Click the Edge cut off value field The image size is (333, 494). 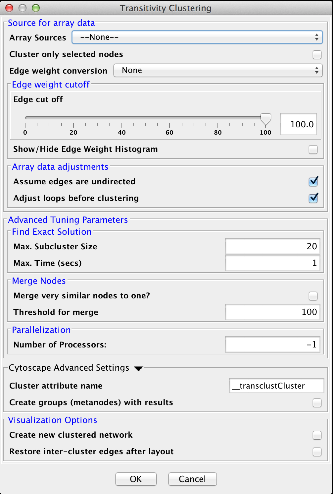click(298, 124)
